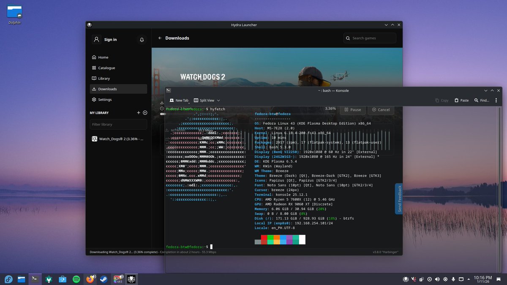Open the clock showing 10:16 PM
Image resolution: width=507 pixels, height=285 pixels.
click(482, 279)
